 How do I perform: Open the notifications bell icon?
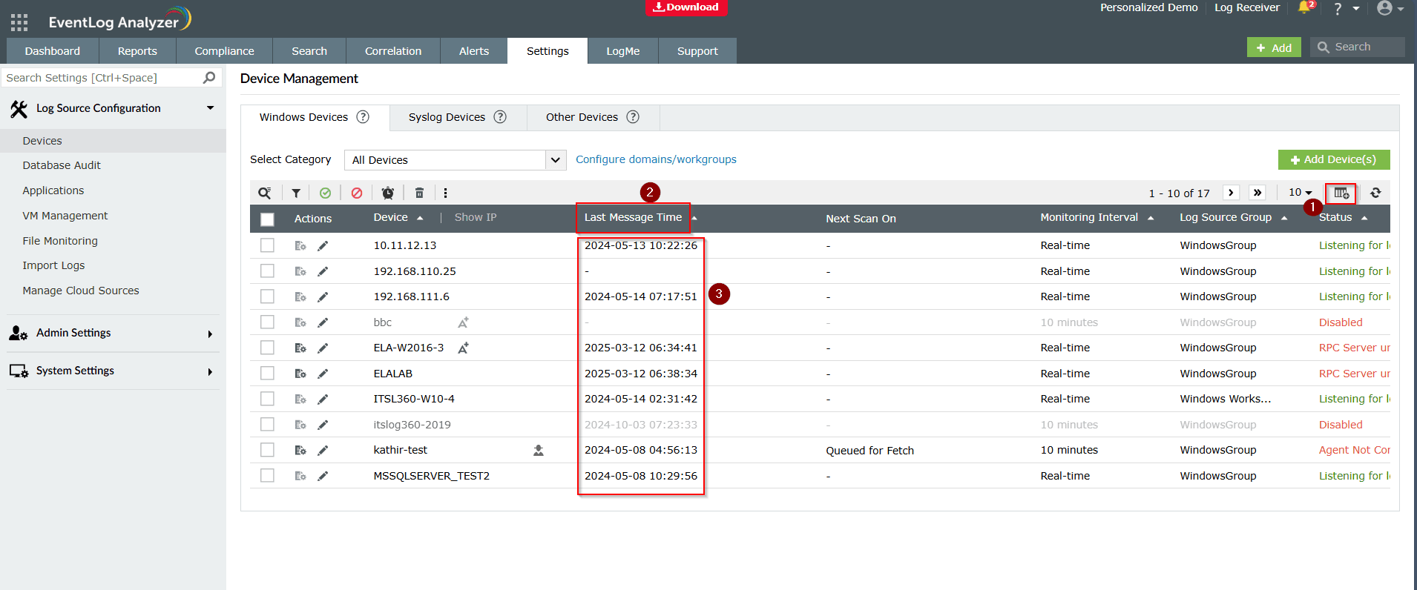tap(1304, 8)
